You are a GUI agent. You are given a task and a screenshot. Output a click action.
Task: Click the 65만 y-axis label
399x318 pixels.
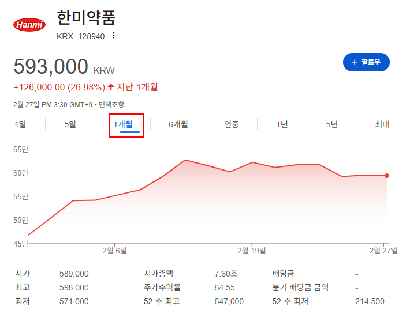click(x=21, y=149)
